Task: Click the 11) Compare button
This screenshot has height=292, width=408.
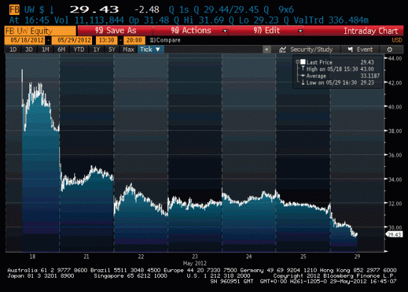Action: [165, 40]
